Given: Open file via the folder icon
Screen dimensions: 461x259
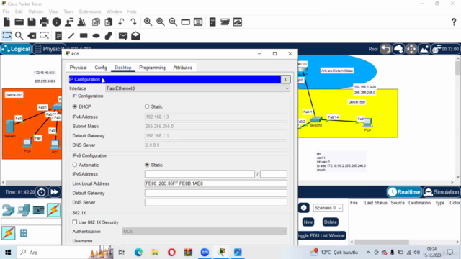Looking at the screenshot, I should coord(19,22).
